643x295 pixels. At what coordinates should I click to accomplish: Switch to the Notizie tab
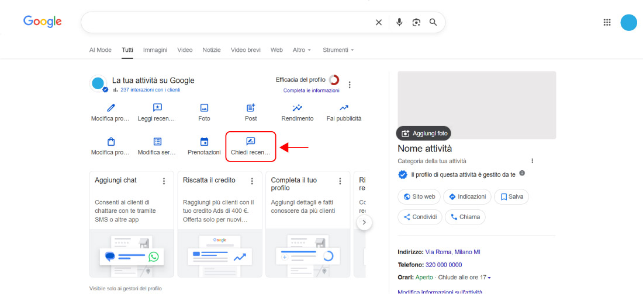click(212, 50)
